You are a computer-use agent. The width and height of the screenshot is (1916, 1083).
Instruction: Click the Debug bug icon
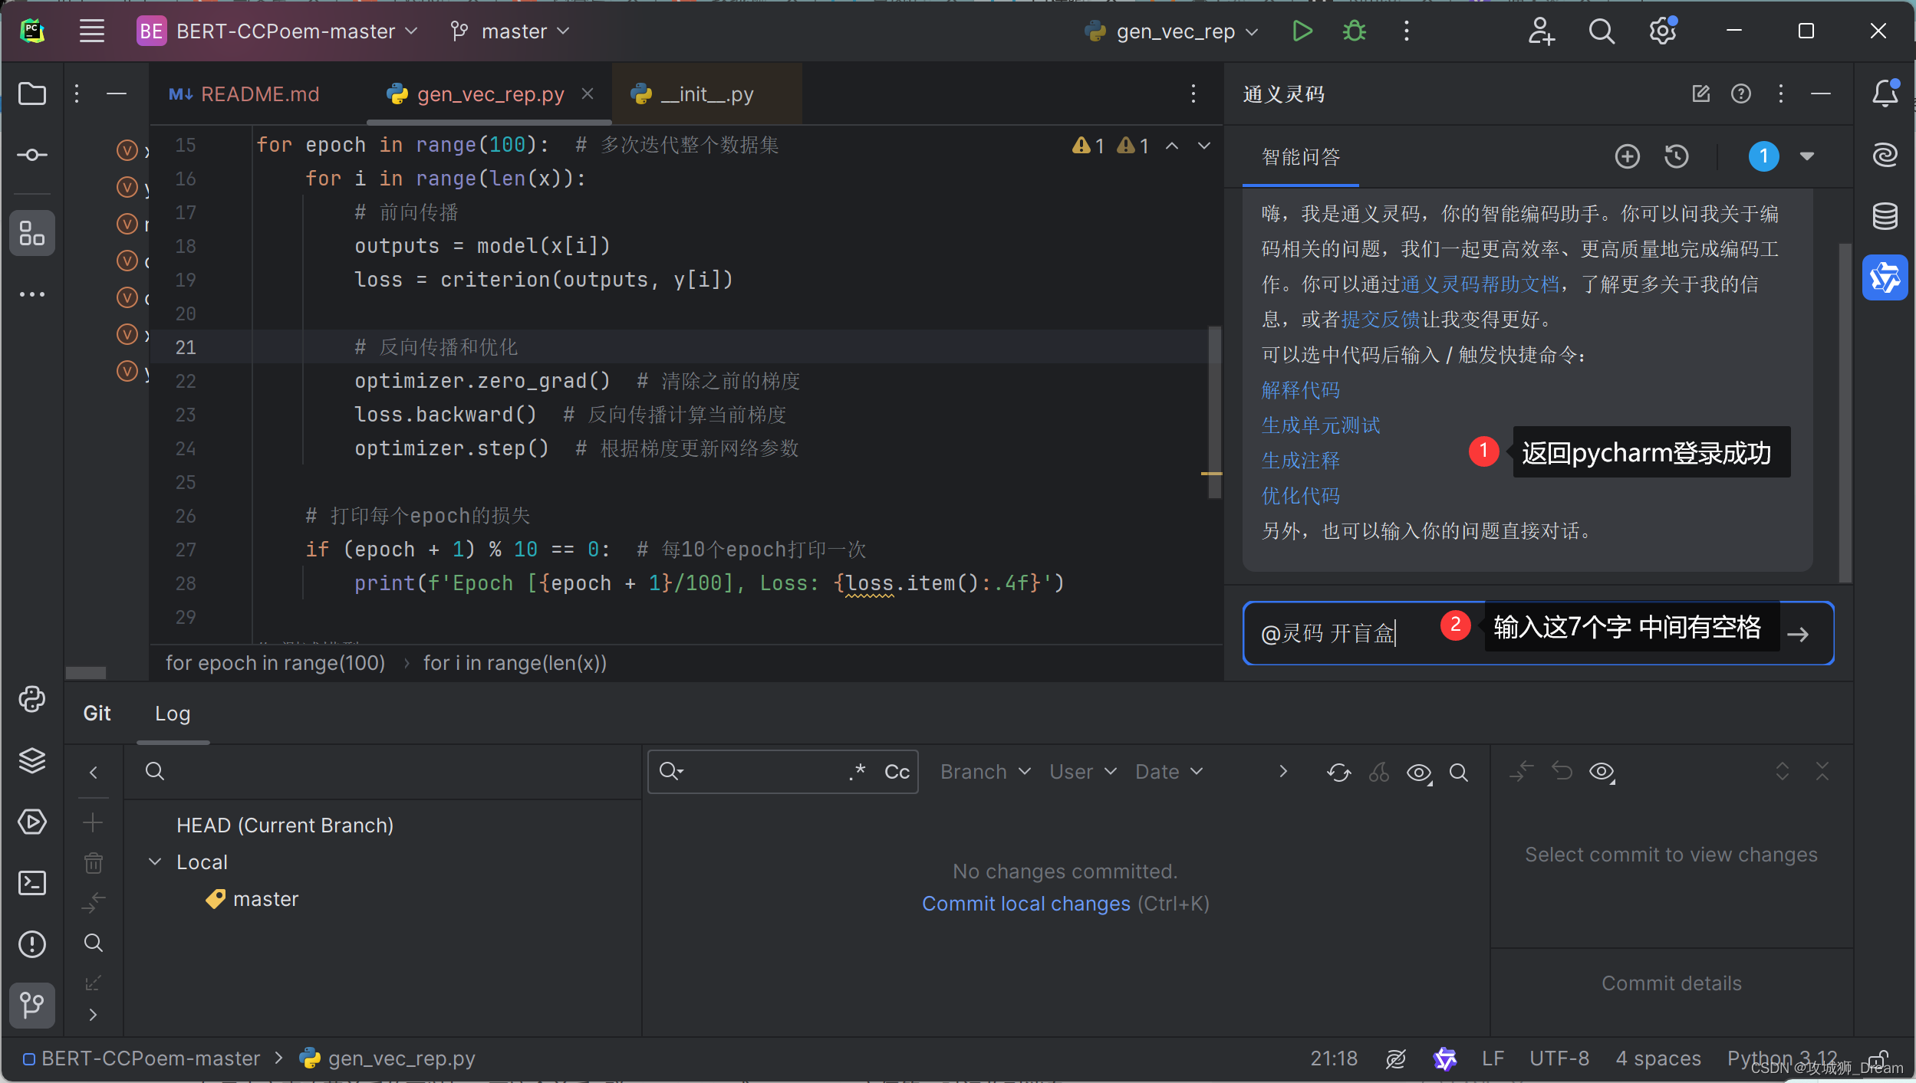(x=1354, y=31)
